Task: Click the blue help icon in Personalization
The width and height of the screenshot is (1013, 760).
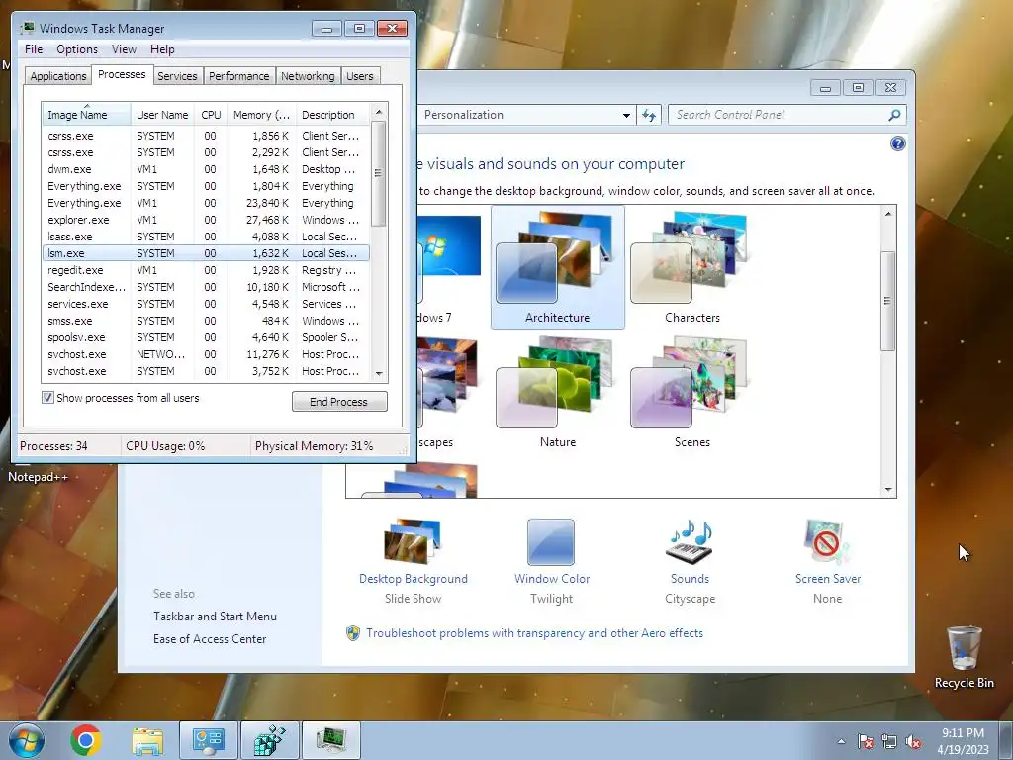Action: coord(897,143)
